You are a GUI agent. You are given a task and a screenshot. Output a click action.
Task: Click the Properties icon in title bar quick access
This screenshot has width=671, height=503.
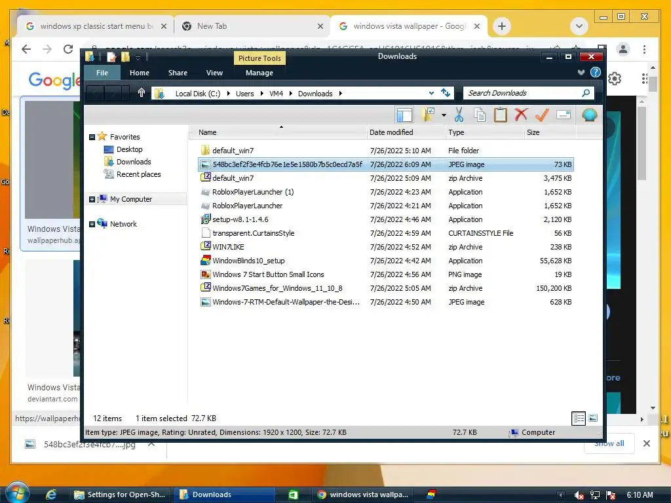(111, 57)
